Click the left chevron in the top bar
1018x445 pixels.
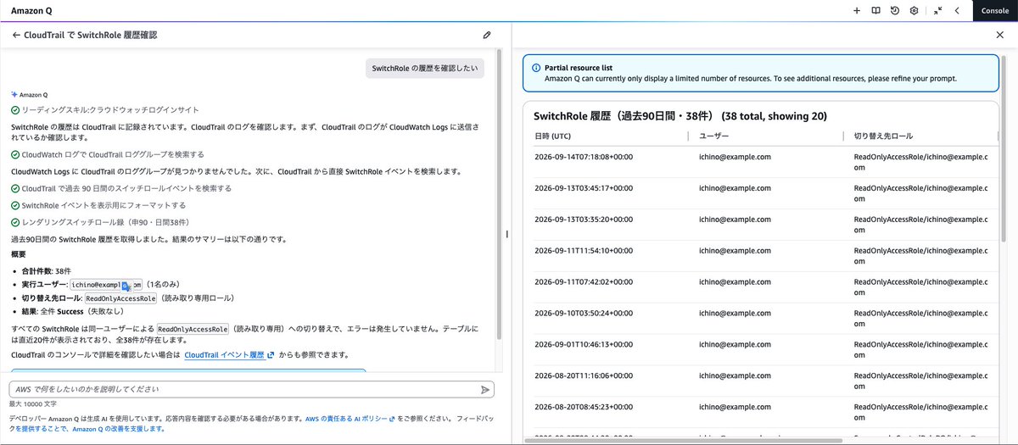(x=957, y=11)
